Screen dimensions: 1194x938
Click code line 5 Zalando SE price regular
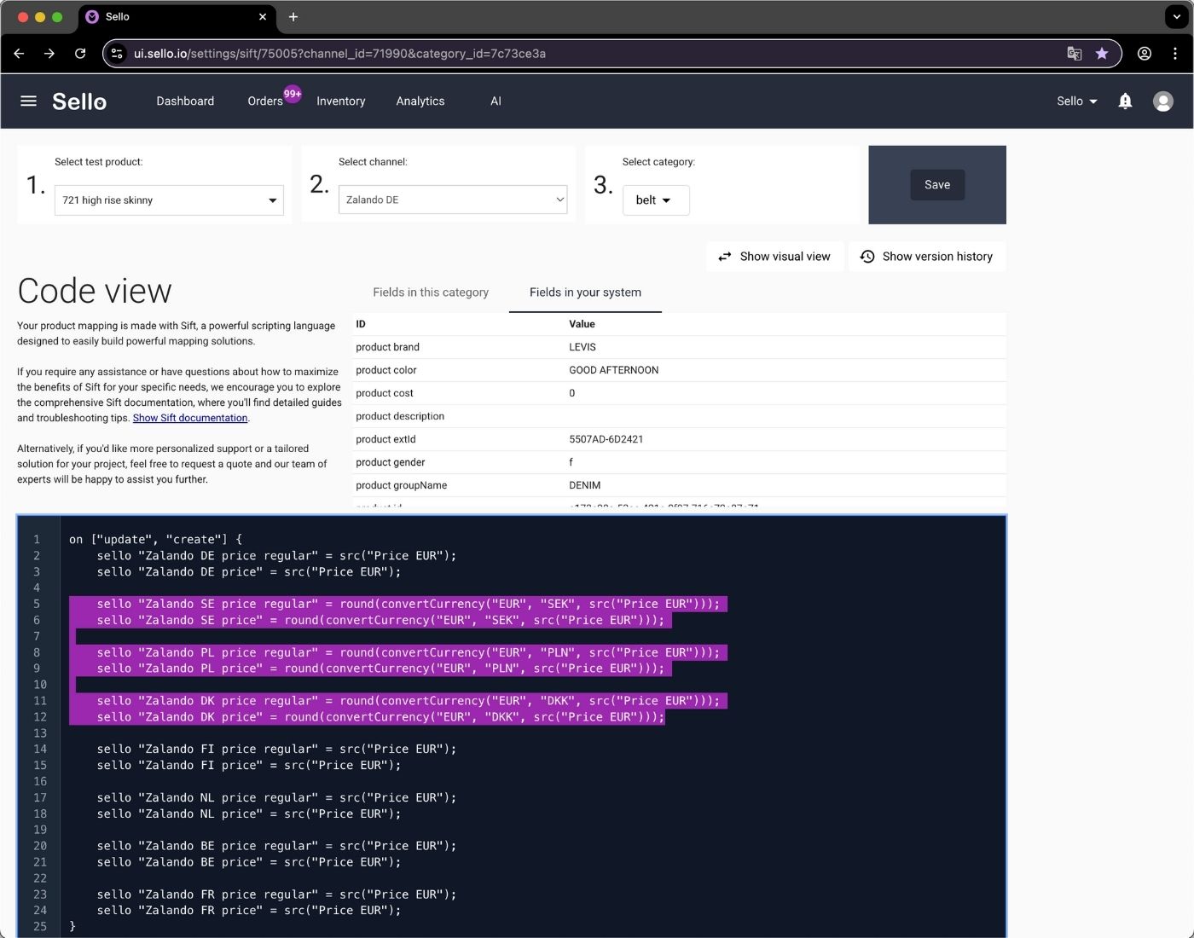coord(409,605)
